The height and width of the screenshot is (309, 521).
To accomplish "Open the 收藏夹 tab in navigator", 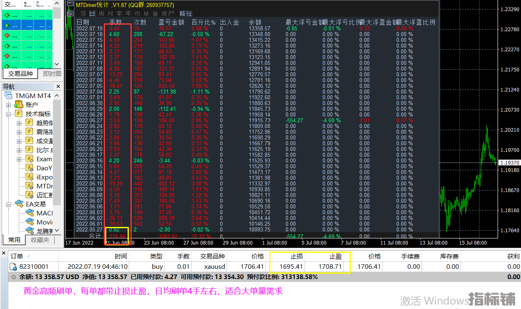I will click(x=40, y=240).
